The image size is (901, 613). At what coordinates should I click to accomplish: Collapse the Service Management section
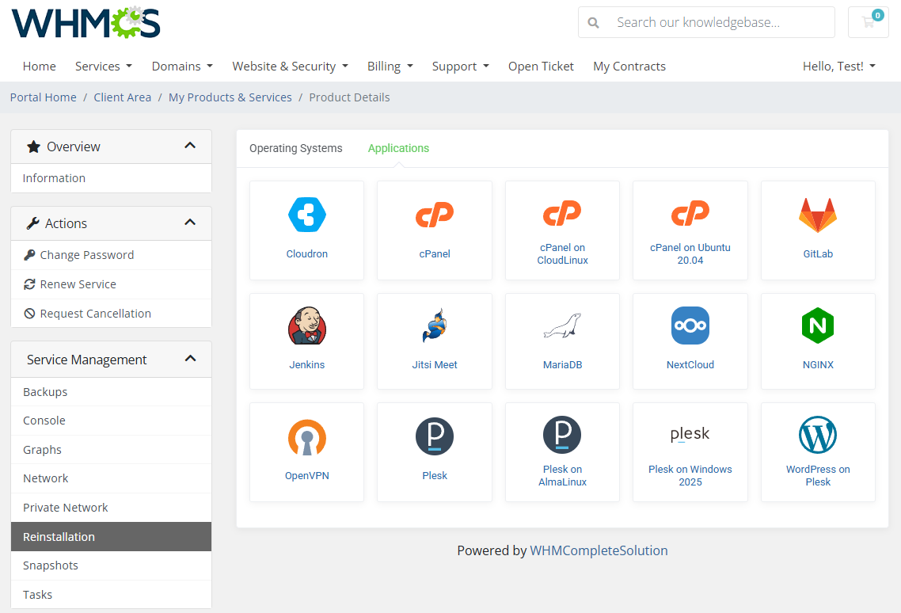coord(189,358)
